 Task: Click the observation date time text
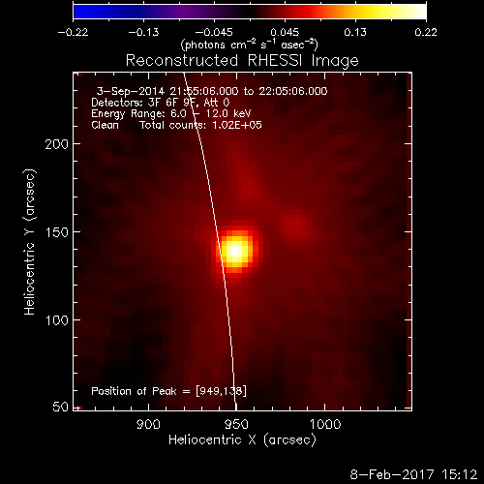click(212, 91)
